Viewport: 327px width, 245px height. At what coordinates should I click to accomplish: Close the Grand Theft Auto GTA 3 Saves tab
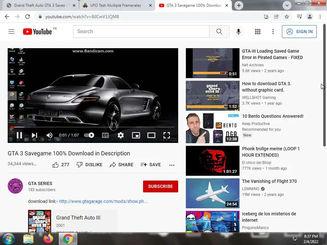coord(74,6)
